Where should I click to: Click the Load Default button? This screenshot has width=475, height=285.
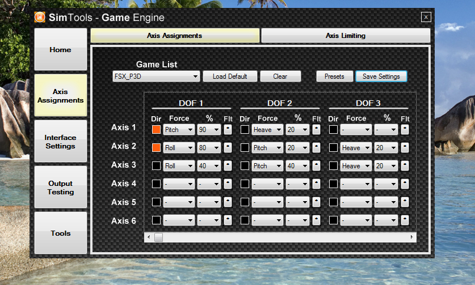point(230,76)
